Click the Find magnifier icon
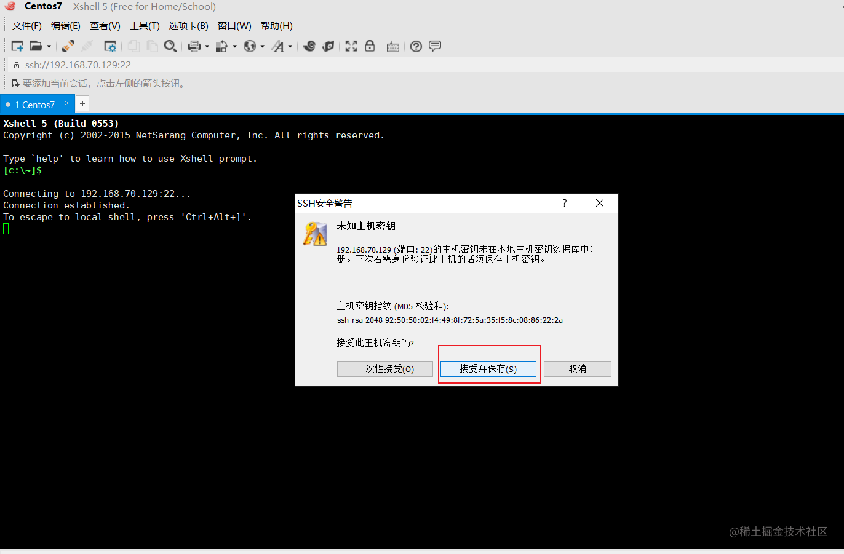Image resolution: width=844 pixels, height=554 pixels. [x=170, y=46]
